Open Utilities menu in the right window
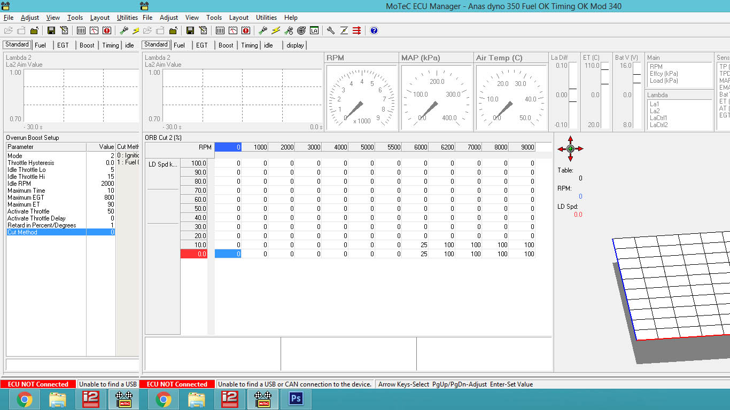The width and height of the screenshot is (730, 410). tap(266, 18)
